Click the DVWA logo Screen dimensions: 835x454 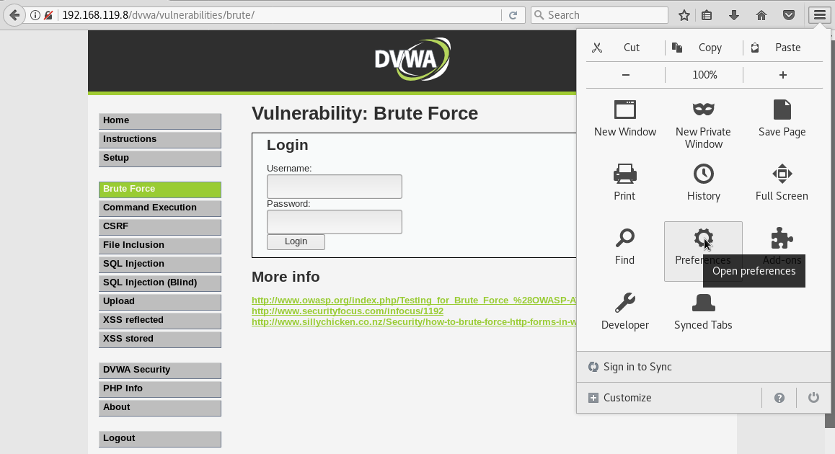(x=412, y=59)
